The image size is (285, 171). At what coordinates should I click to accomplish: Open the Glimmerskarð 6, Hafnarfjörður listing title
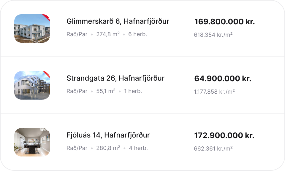(118, 21)
